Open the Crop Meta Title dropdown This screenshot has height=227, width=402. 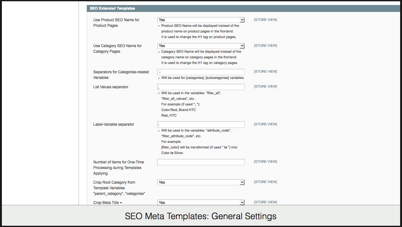point(201,202)
